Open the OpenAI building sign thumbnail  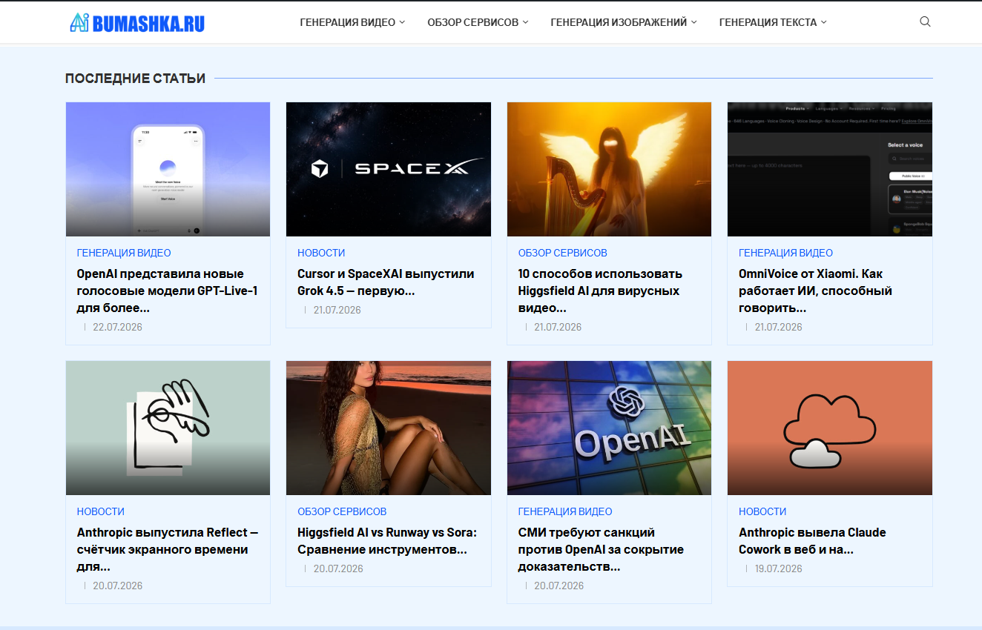609,428
